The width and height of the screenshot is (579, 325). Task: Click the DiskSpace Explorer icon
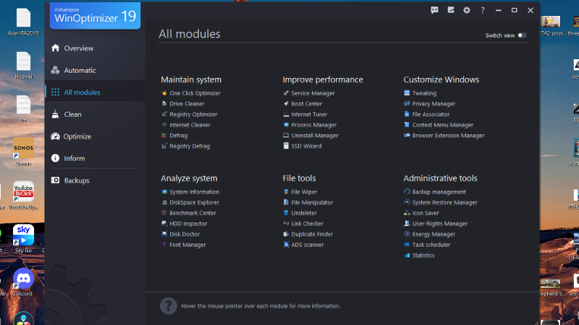pos(164,203)
